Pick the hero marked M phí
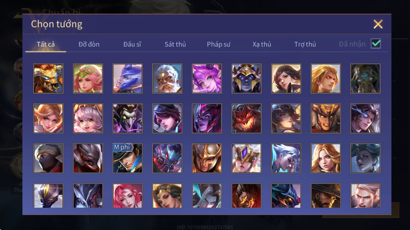Viewport: 410px width, 230px height. 128,158
